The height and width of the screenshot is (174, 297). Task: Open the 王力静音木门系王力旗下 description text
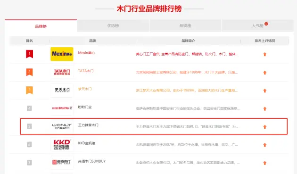pyautogui.click(x=187, y=127)
